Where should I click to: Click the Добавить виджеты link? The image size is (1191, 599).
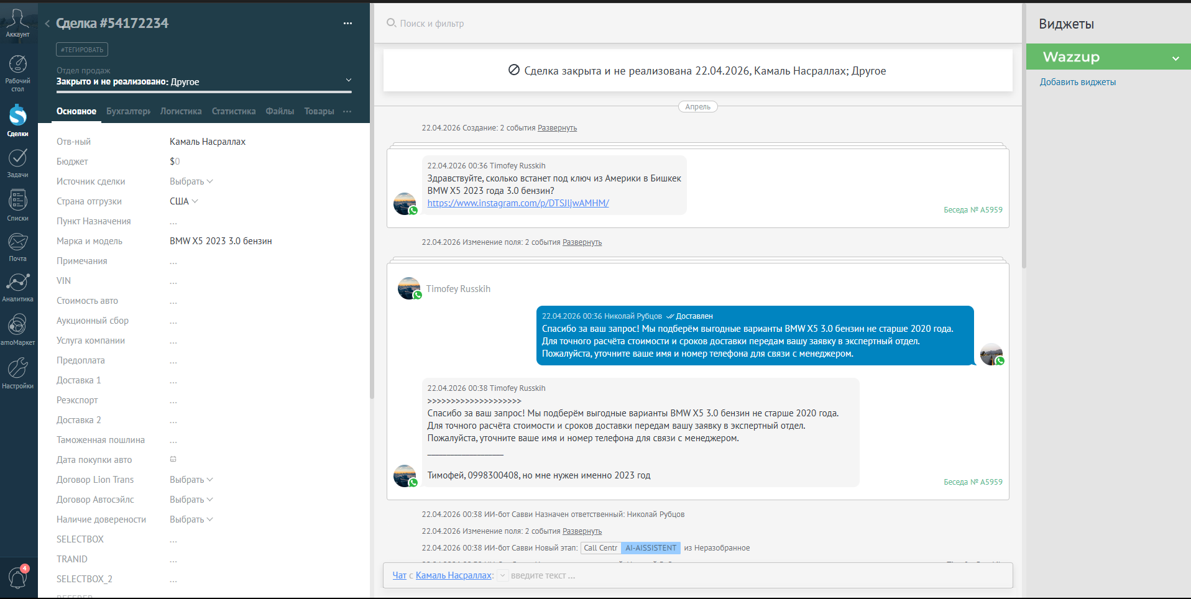coord(1077,82)
